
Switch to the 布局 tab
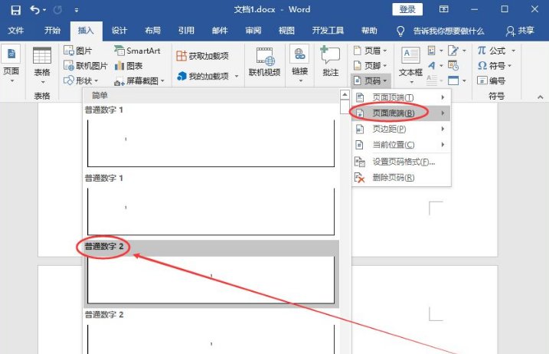152,31
